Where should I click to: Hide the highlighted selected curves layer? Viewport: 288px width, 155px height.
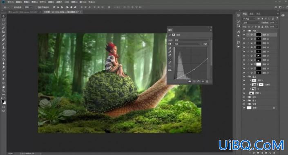pos(244,35)
